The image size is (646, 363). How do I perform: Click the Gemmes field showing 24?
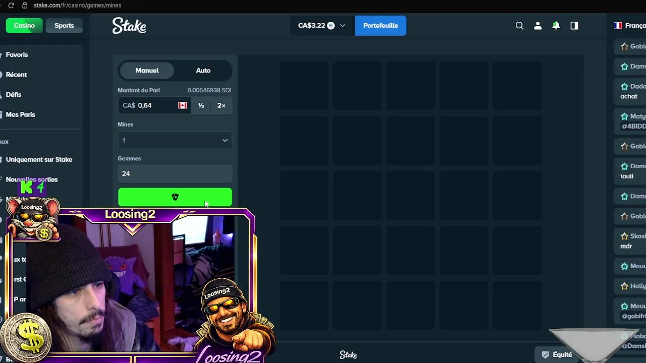pos(175,173)
